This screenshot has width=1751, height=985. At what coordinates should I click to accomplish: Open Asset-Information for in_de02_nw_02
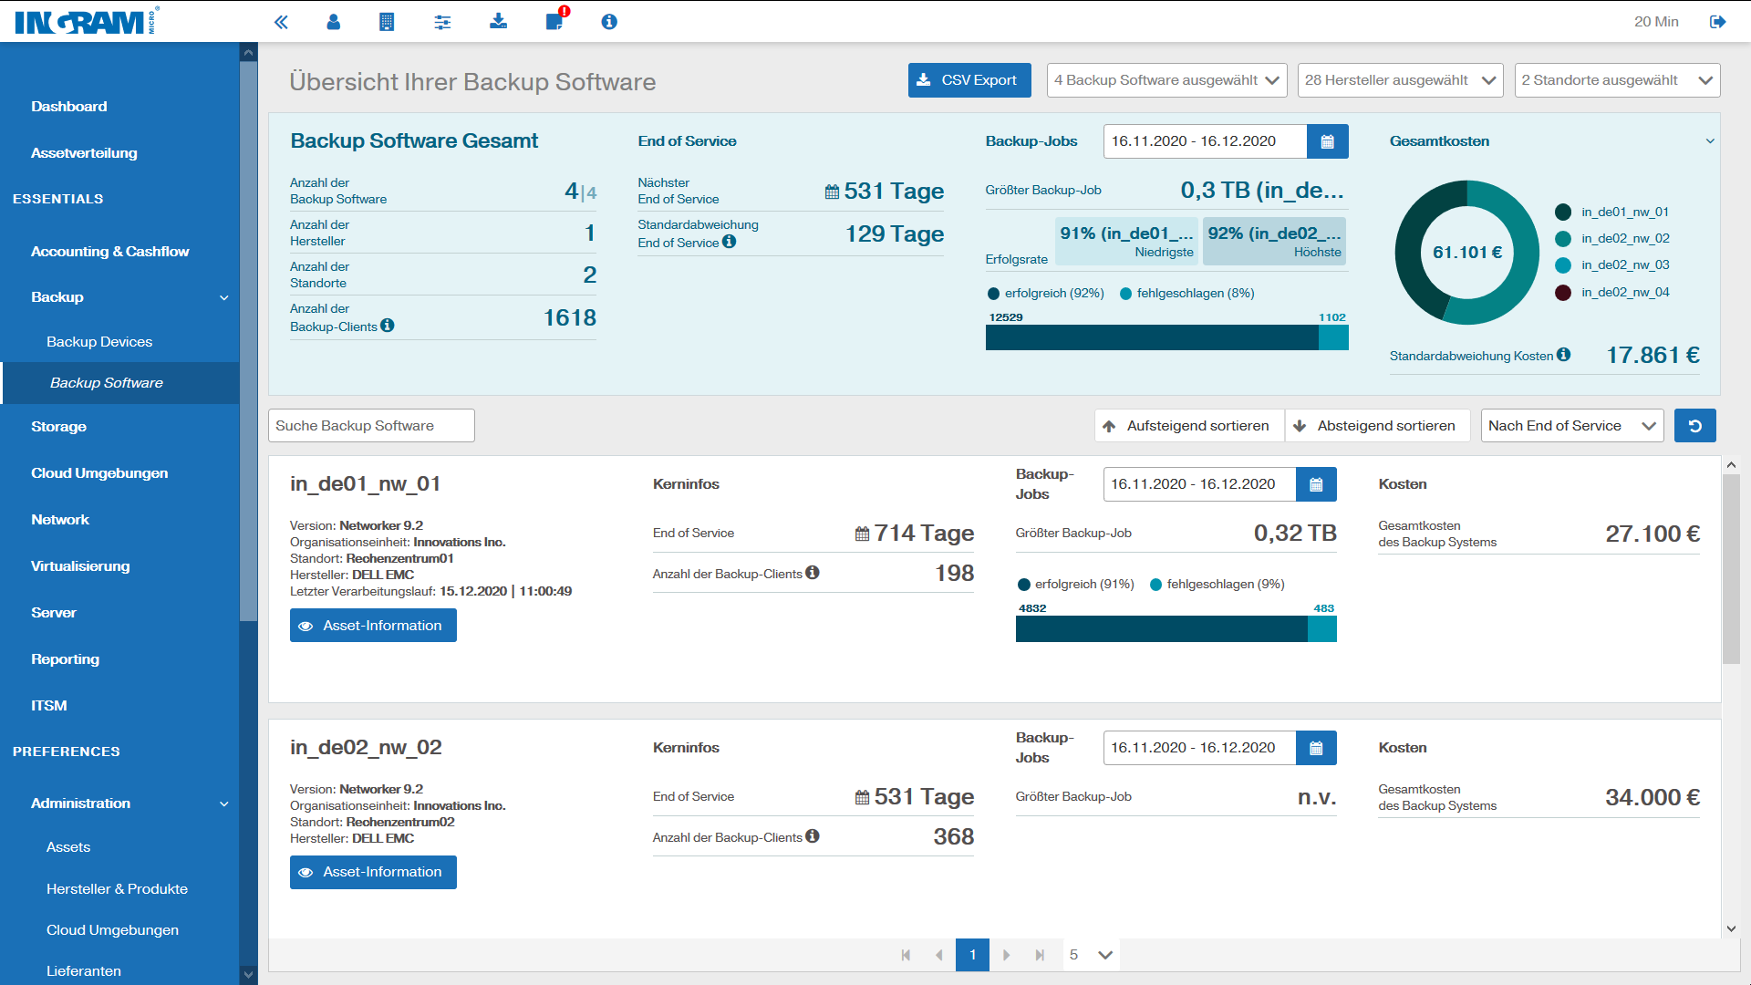coord(373,872)
